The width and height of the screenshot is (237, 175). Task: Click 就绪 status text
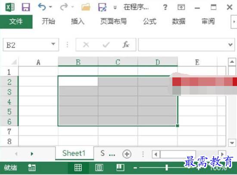coord(10,168)
